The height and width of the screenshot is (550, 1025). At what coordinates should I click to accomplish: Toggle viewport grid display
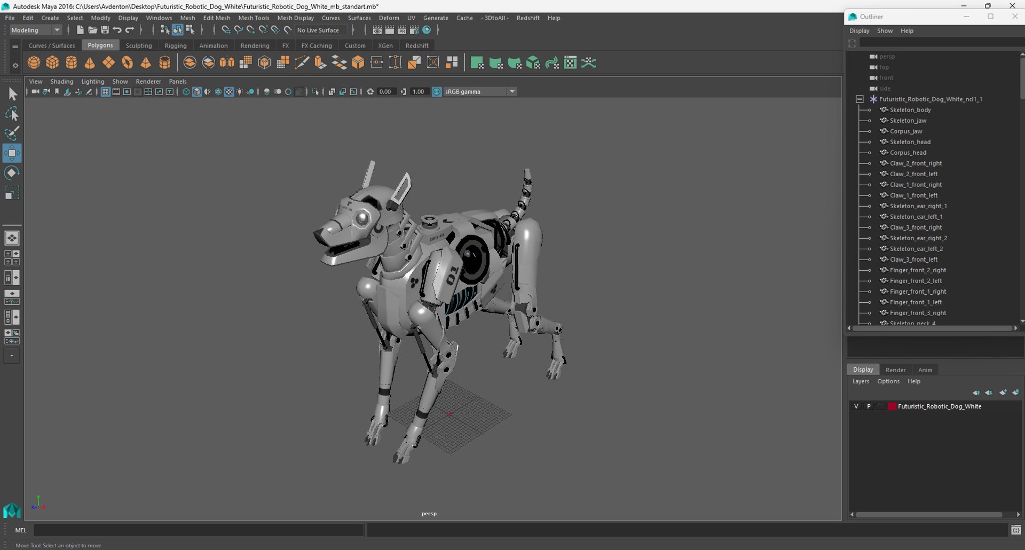tap(105, 92)
